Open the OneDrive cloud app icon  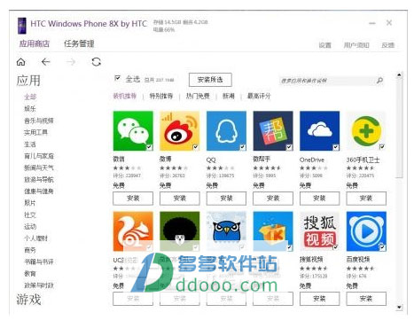coord(319,131)
